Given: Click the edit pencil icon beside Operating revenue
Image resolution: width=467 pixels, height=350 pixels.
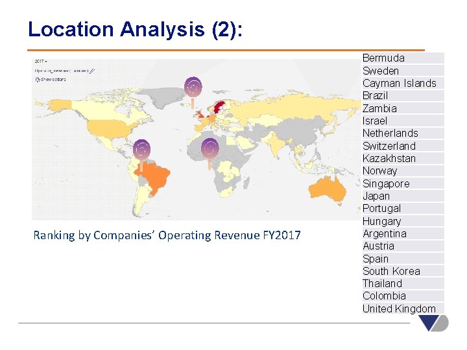Looking at the screenshot, I should [x=92, y=71].
